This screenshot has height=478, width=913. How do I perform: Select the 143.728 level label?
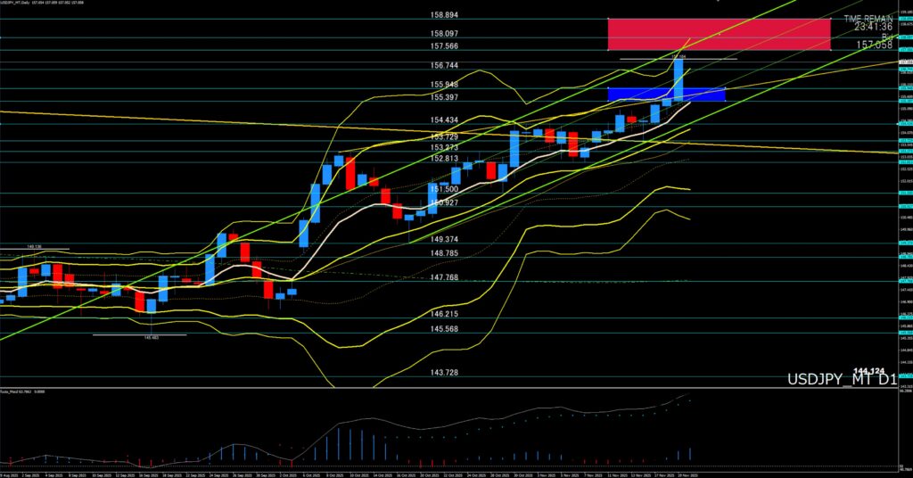point(444,372)
